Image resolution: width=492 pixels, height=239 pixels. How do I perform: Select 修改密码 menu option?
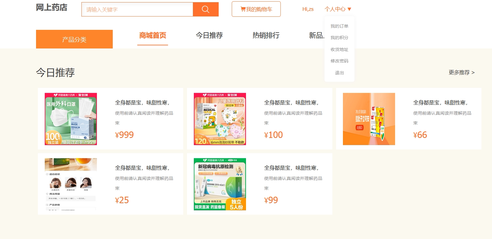pos(339,61)
